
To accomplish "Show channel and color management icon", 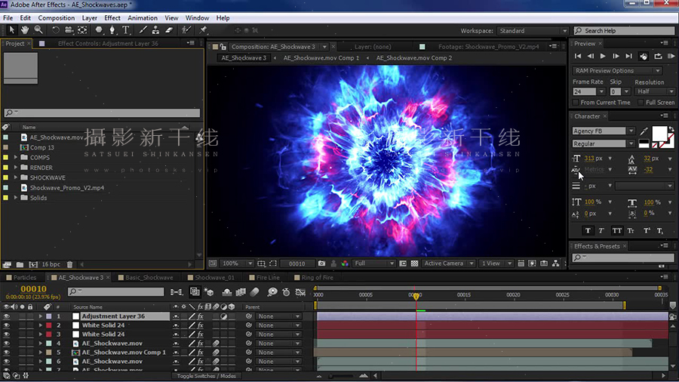I will (x=345, y=263).
